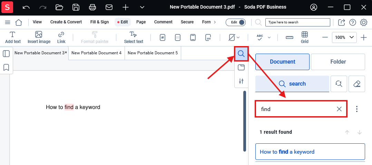Select the Add text tool

point(13,37)
